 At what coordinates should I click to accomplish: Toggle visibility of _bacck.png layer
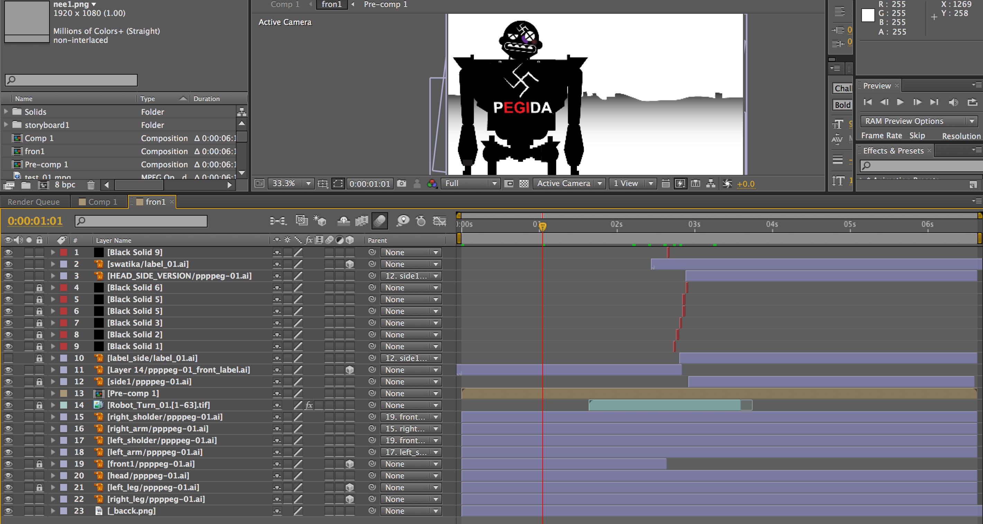(8, 511)
